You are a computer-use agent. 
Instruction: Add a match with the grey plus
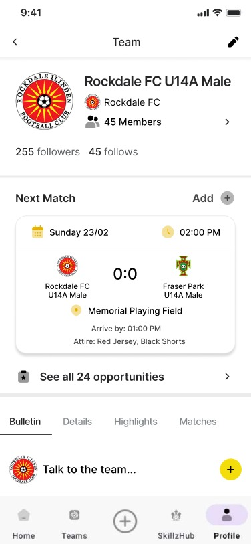pyautogui.click(x=228, y=199)
